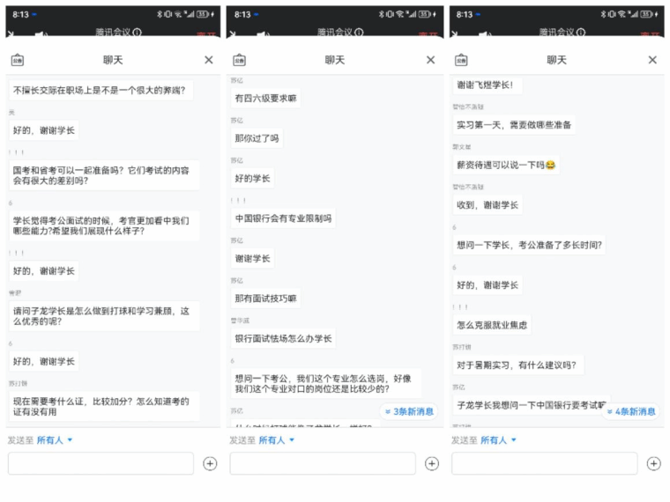
Task: Select the message 中国银行会有专业限制吗
Action: tap(283, 218)
